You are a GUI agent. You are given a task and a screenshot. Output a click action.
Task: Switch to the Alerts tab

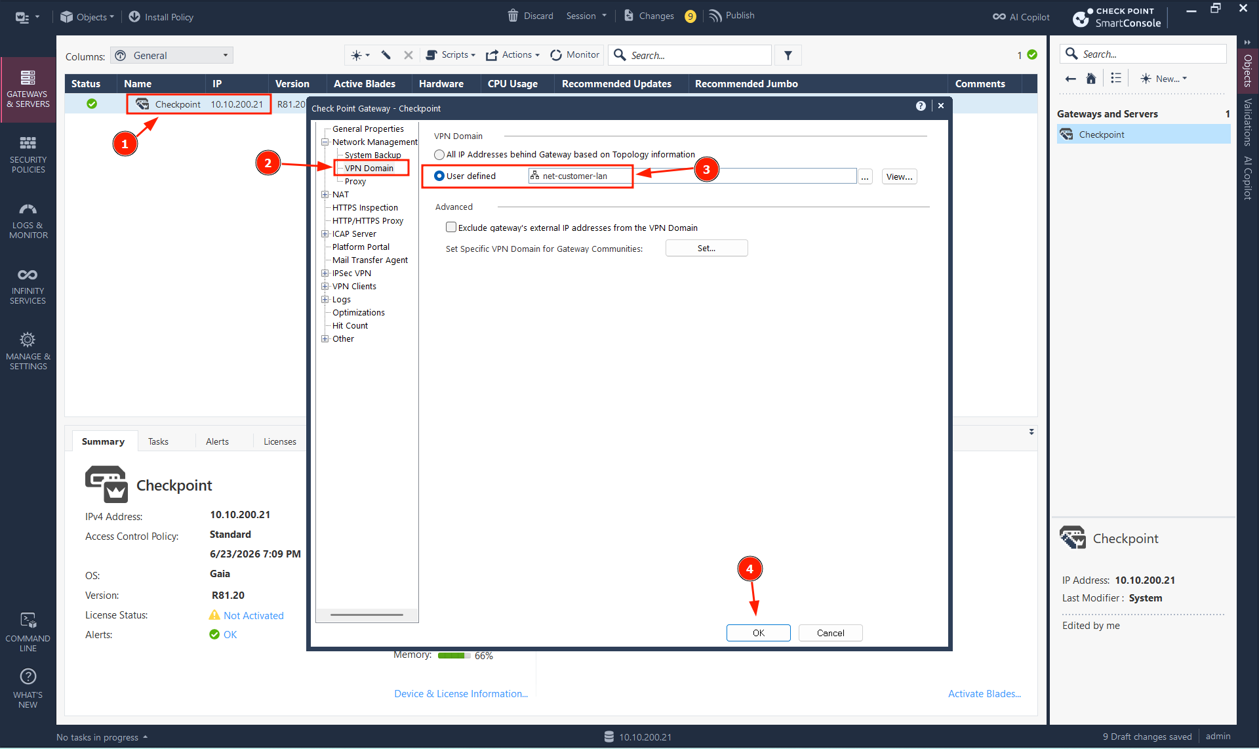pos(217,441)
